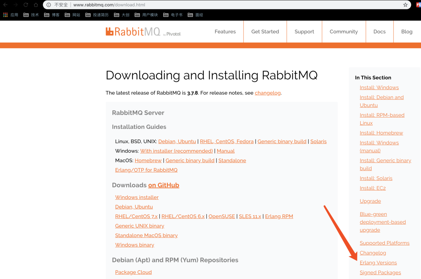Open the RHEL/CentOS 7.x download link

136,216
